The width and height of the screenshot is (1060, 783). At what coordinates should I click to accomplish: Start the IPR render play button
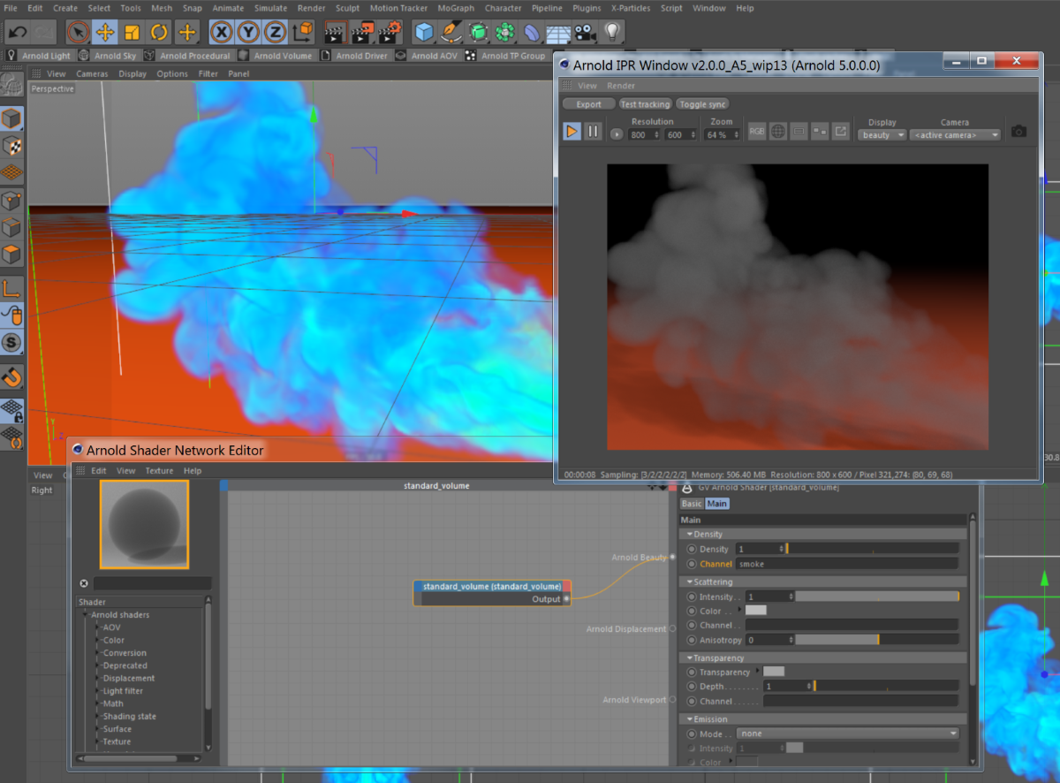coord(572,131)
